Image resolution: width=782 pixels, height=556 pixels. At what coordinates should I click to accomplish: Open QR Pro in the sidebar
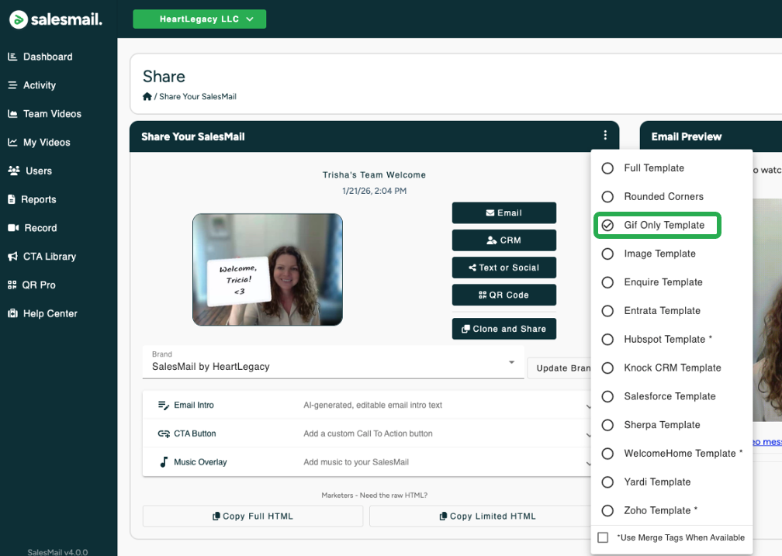pos(38,285)
